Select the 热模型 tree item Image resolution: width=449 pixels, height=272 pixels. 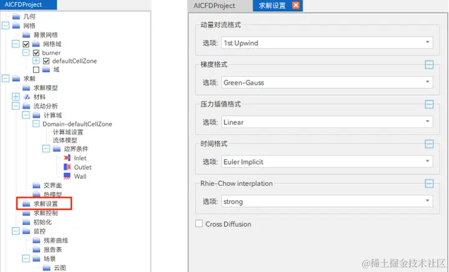52,195
